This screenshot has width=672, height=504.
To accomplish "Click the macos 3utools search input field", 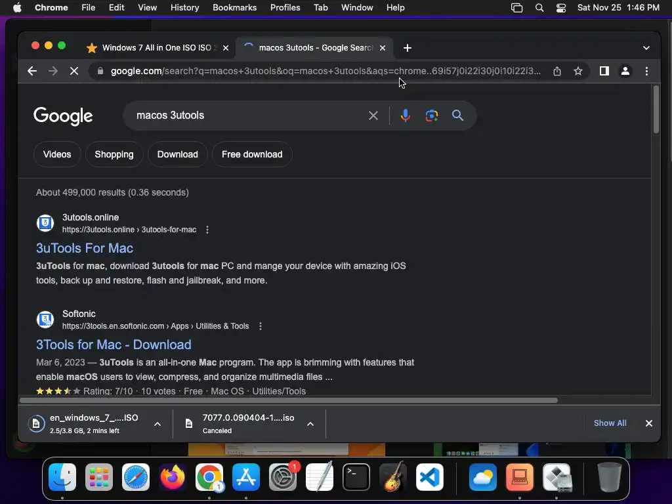I will point(249,115).
